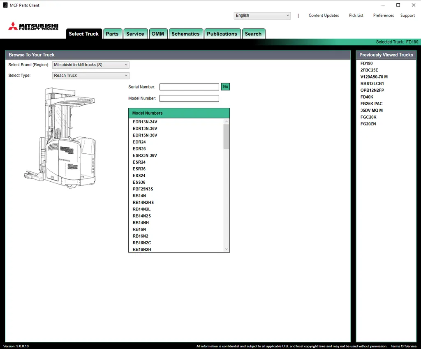Select model RB16N2H
Image resolution: width=421 pixels, height=349 pixels.
click(142, 250)
